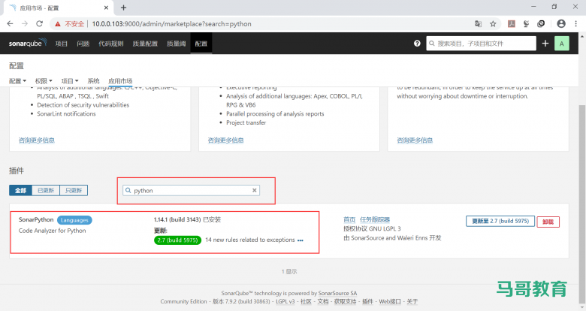This screenshot has height=311, width=586.
Task: Select the 已更新 filter option
Action: [x=47, y=191]
